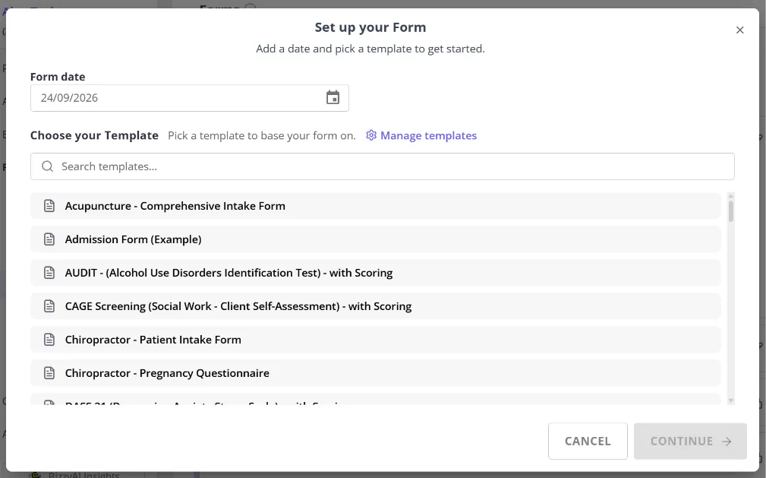Click the template list scrollbar thumb
Screen dimensions: 766x478
point(731,211)
